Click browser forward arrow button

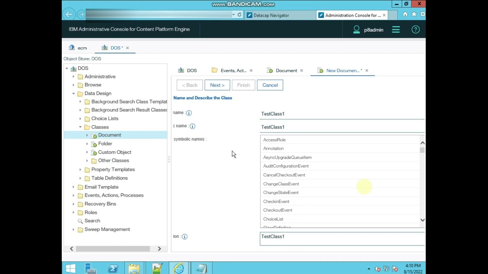[81, 14]
